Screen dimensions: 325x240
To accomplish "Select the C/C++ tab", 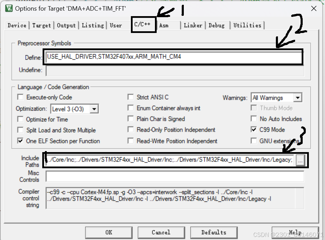I will coord(143,24).
